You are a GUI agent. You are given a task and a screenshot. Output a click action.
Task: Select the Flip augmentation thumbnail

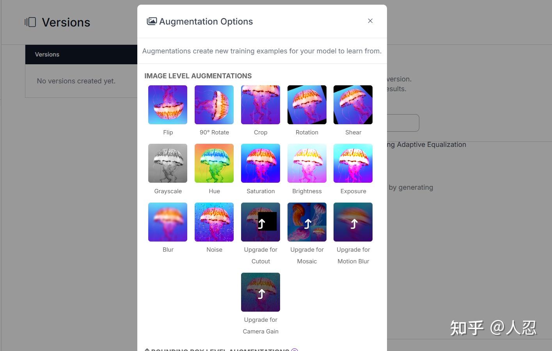click(168, 105)
